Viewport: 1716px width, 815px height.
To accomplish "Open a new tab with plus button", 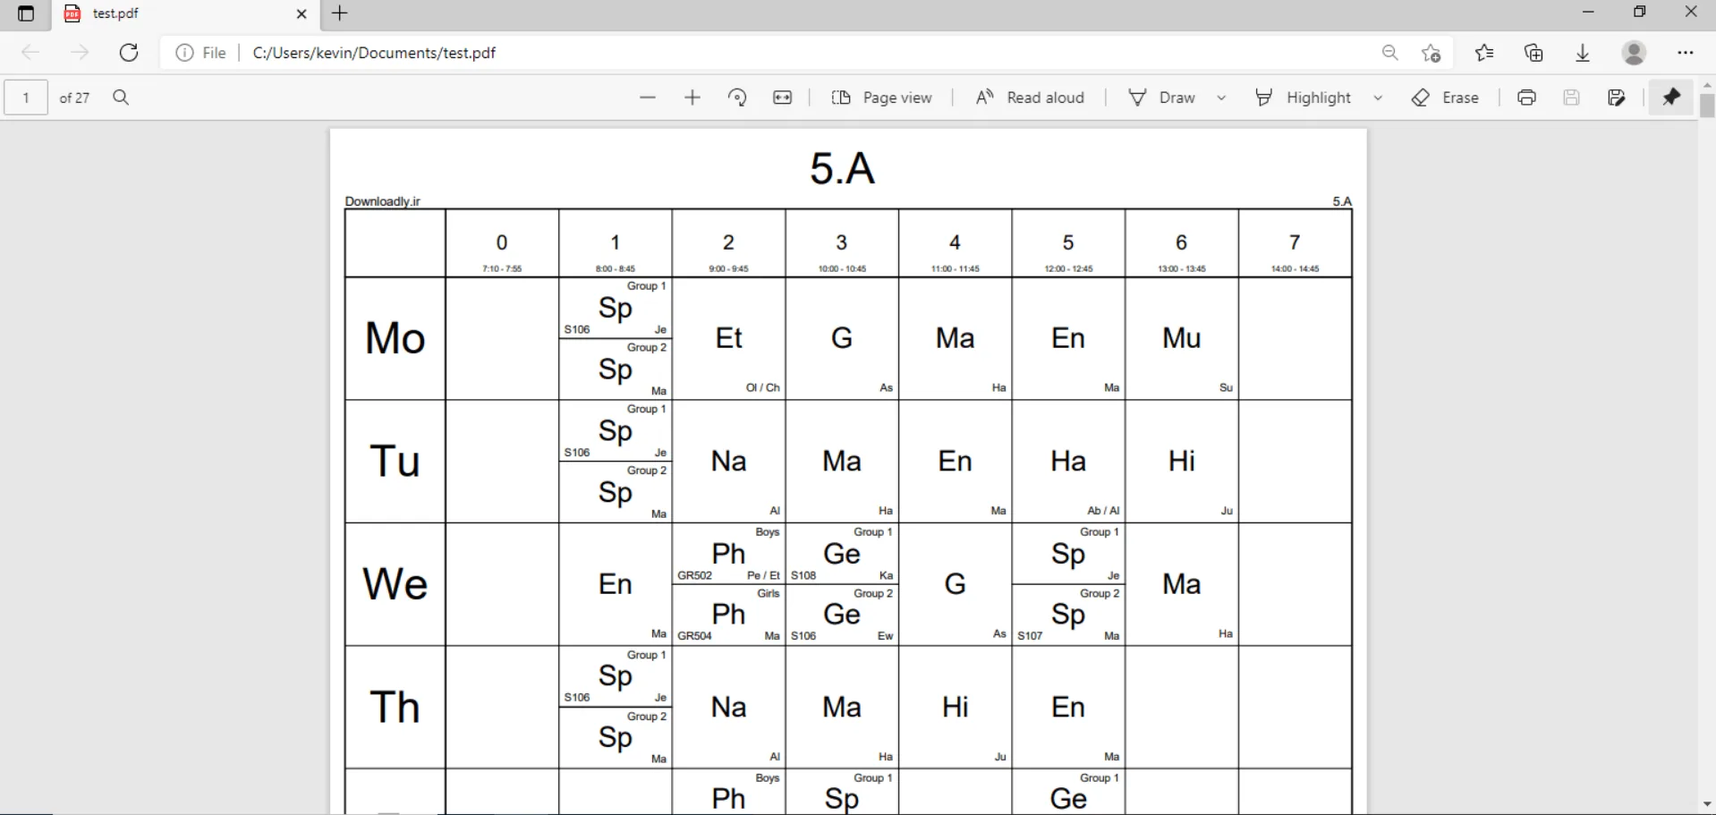I will pos(340,13).
